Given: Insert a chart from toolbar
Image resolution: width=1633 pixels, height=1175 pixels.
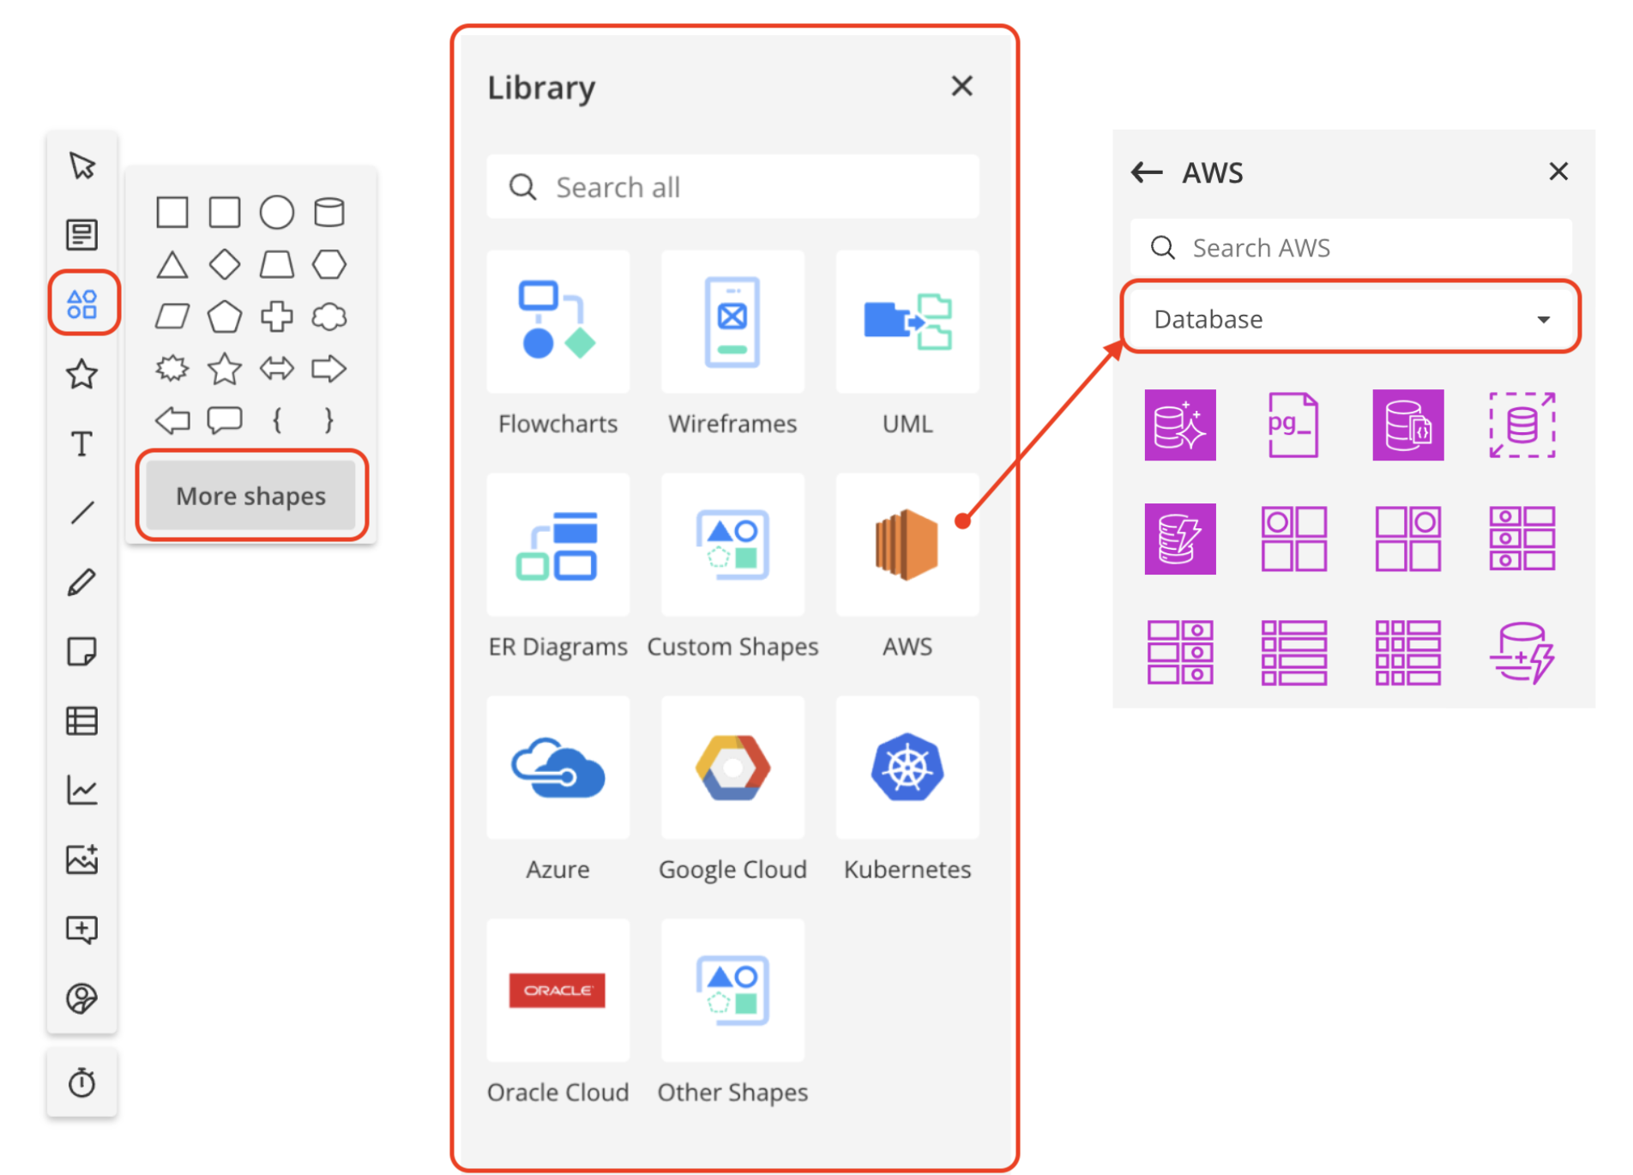Looking at the screenshot, I should click(82, 790).
